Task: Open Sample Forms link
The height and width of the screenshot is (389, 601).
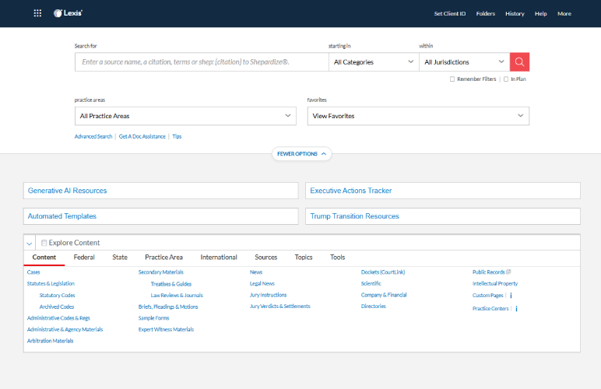Action: [x=153, y=318]
